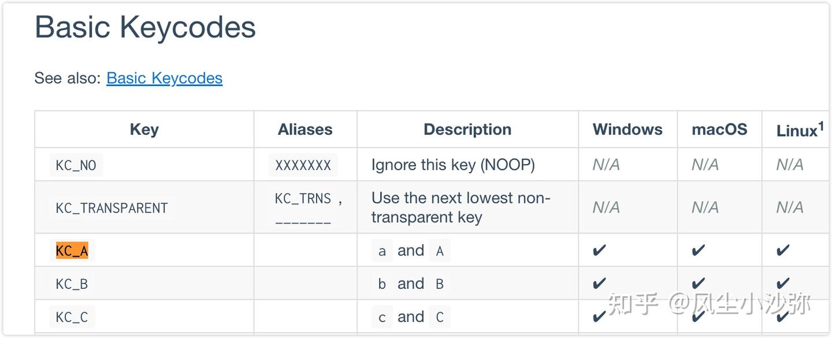This screenshot has height=338, width=832.
Task: Click the KC_B keycode
Action: coord(72,284)
